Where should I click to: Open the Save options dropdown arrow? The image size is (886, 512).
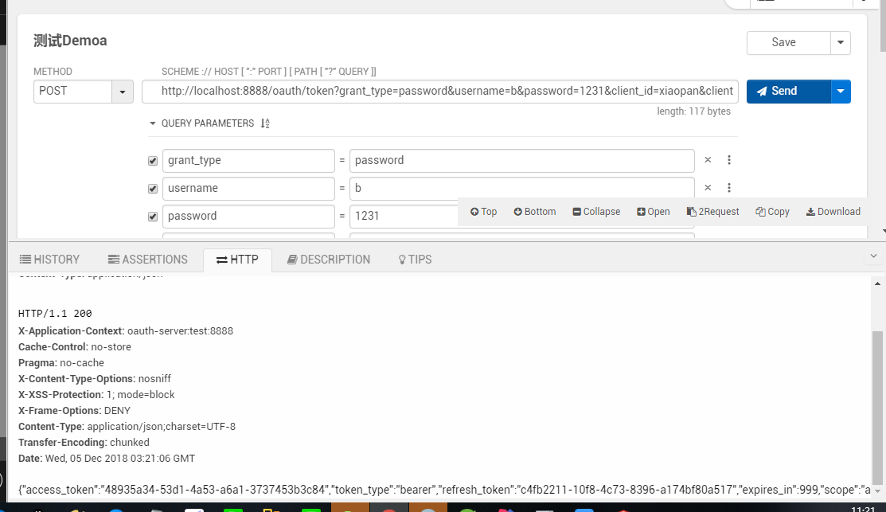coord(841,42)
